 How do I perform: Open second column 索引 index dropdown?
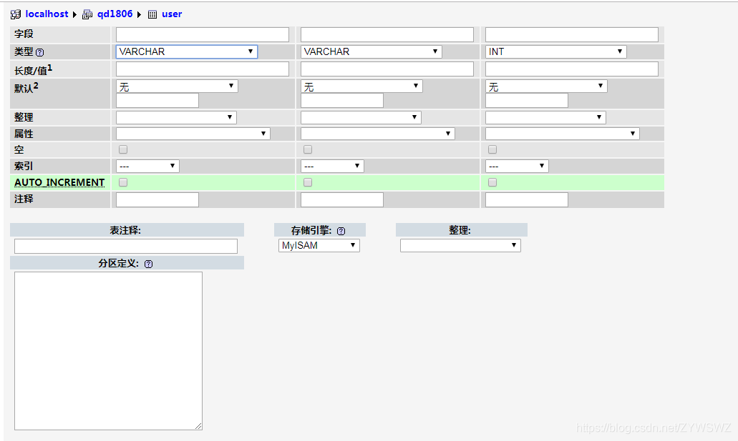click(x=332, y=166)
